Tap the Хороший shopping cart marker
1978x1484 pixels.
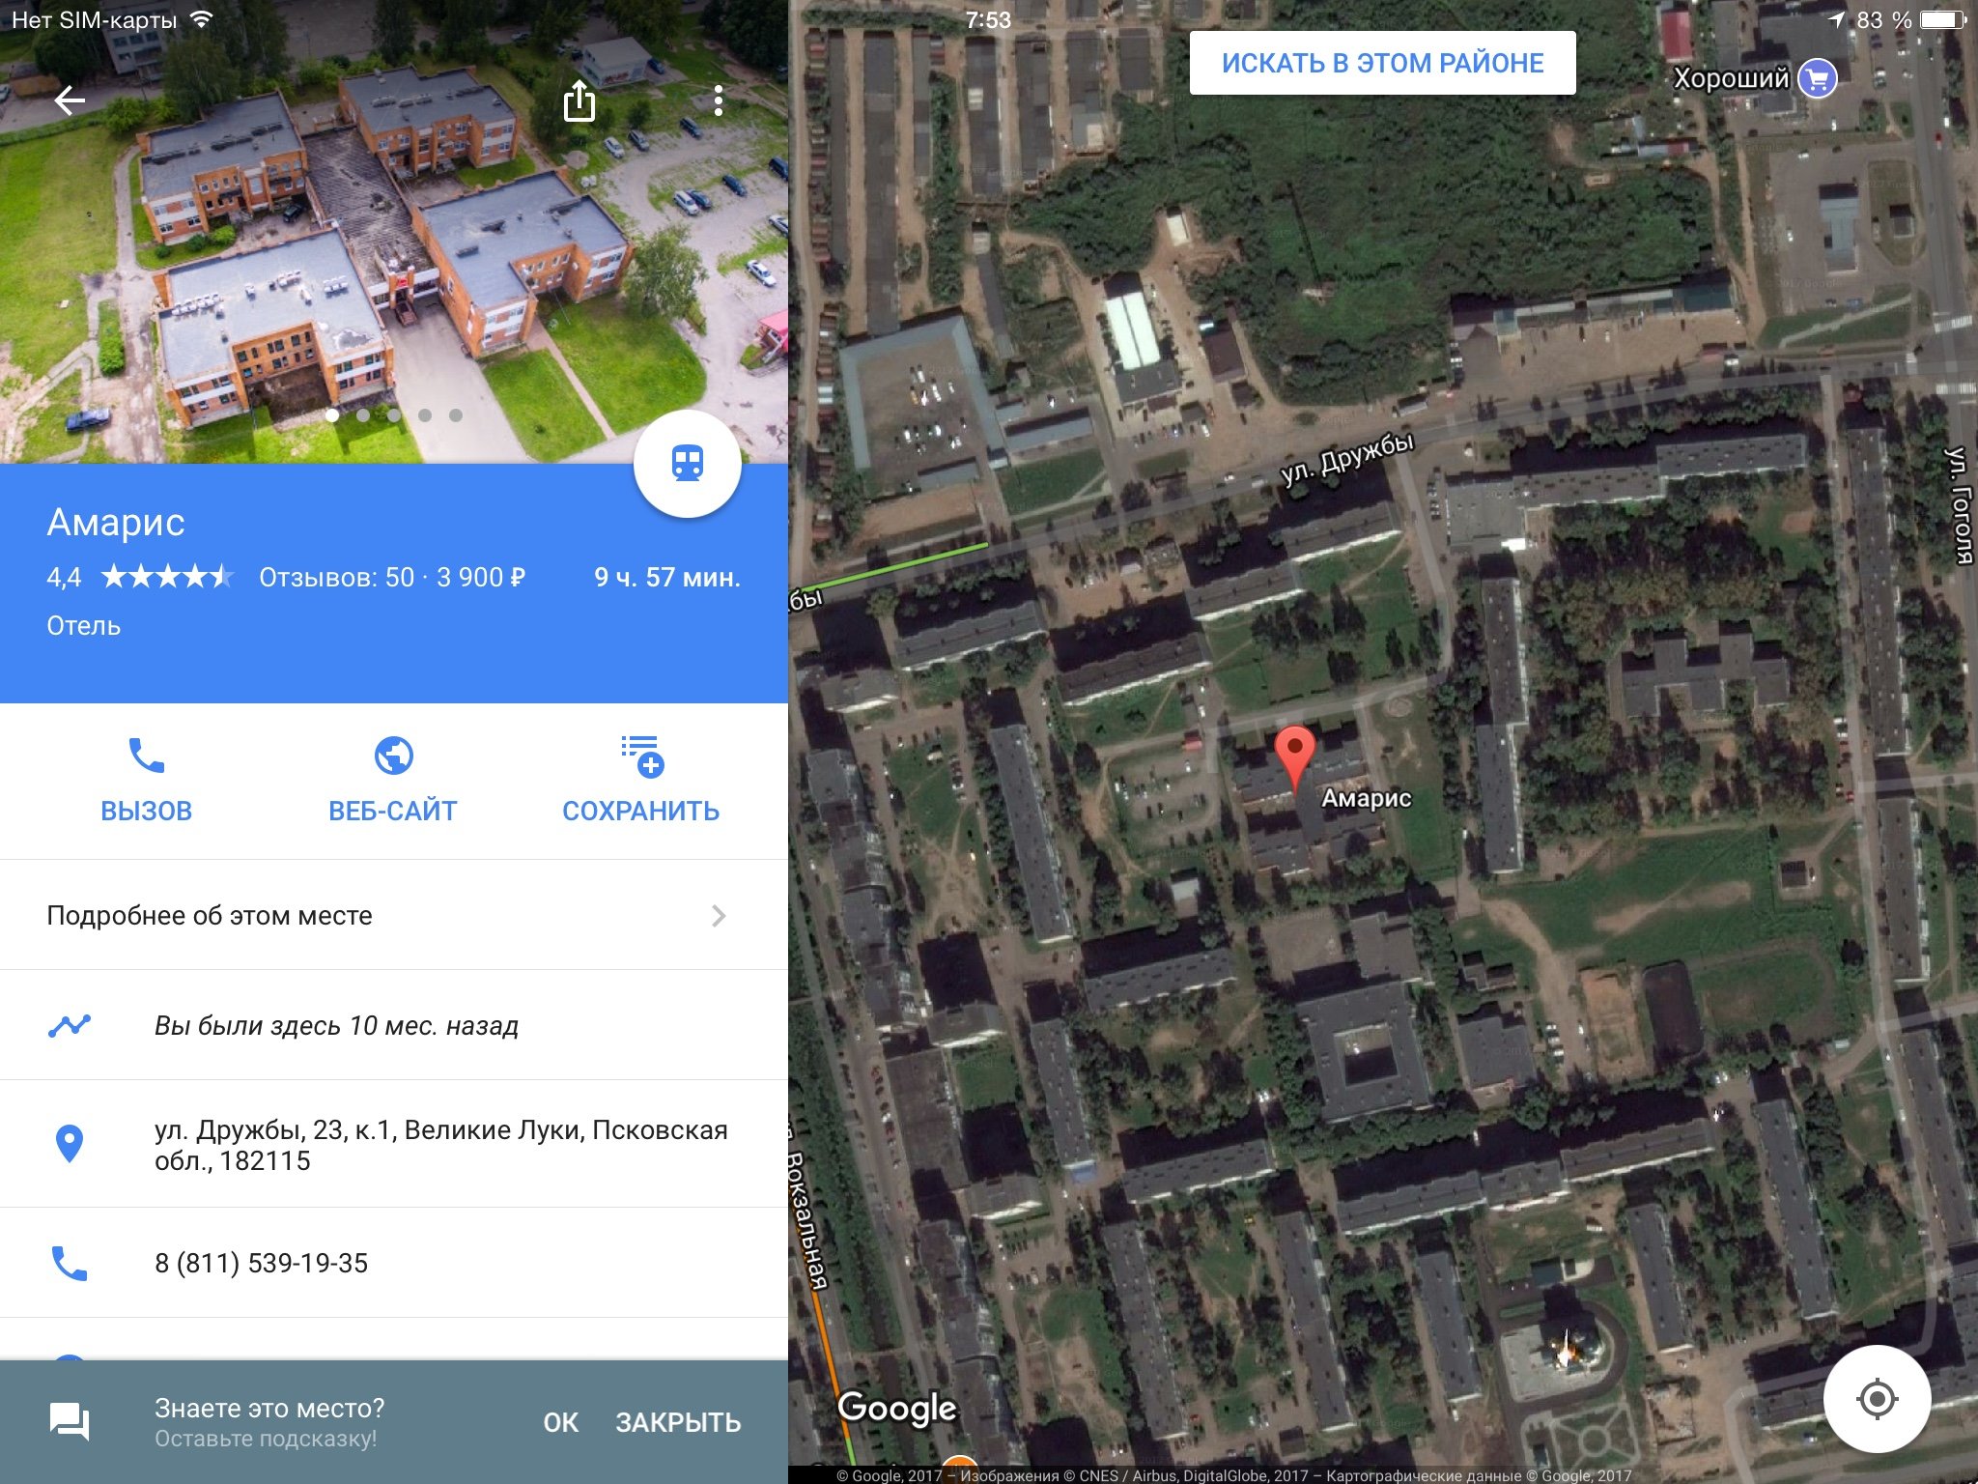pyautogui.click(x=1817, y=78)
